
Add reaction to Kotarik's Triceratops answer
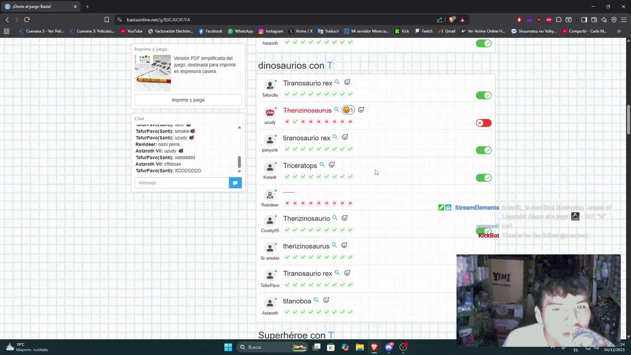[332, 165]
